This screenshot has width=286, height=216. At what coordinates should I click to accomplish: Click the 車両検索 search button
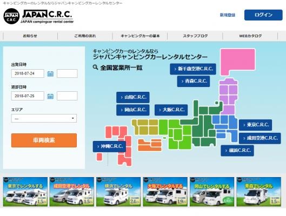(x=44, y=140)
